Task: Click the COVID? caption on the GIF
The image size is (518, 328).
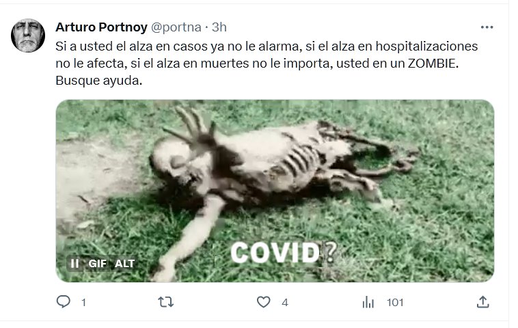Action: [284, 253]
